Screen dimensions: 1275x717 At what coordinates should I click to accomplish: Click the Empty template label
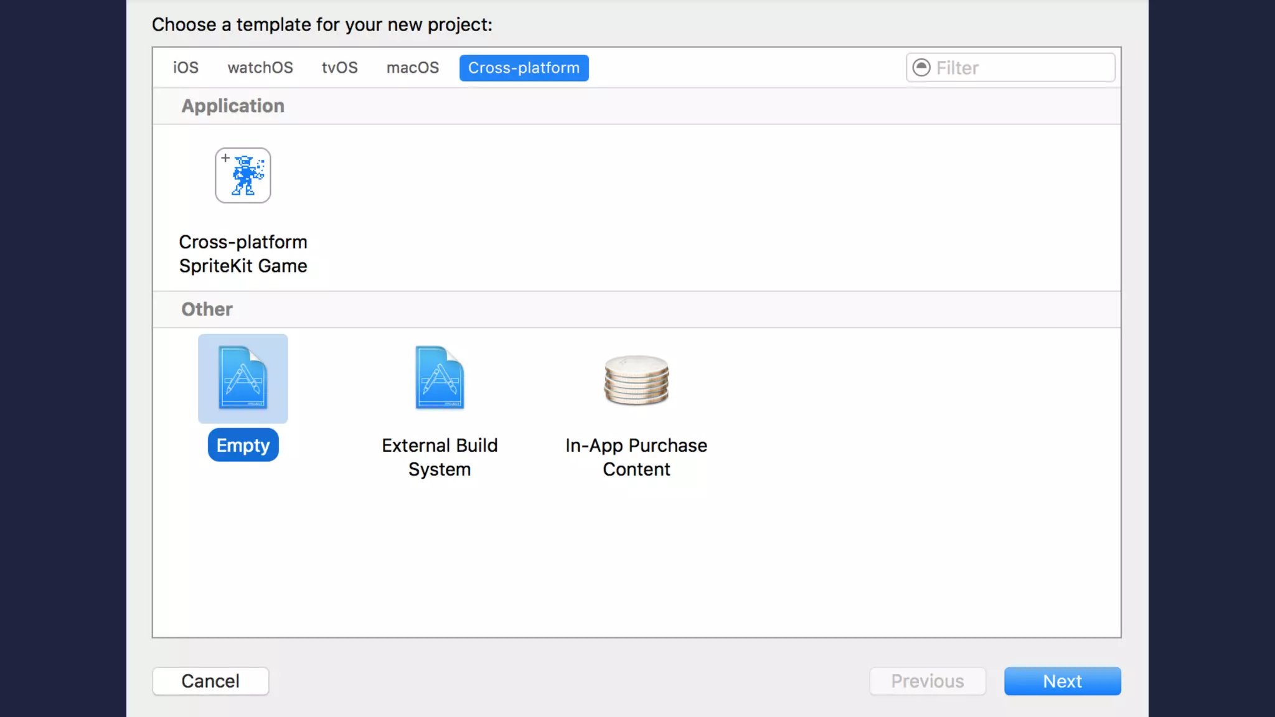tap(243, 445)
